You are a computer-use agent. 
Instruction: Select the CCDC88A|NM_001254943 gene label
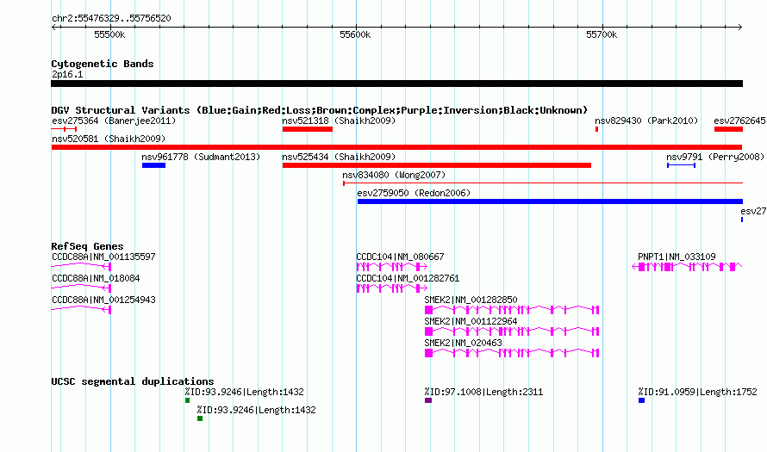point(103,300)
